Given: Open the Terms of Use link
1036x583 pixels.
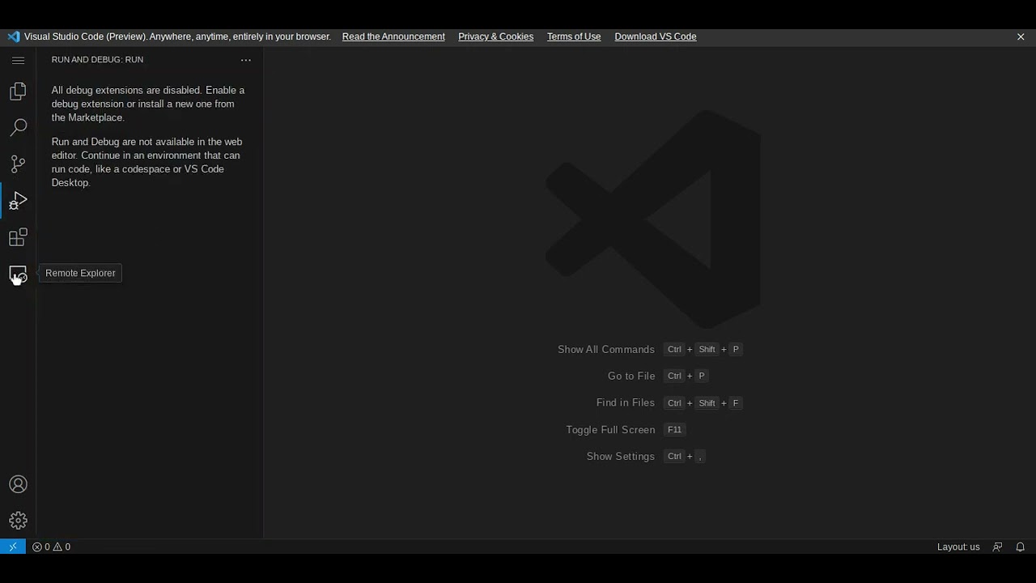Looking at the screenshot, I should point(574,36).
